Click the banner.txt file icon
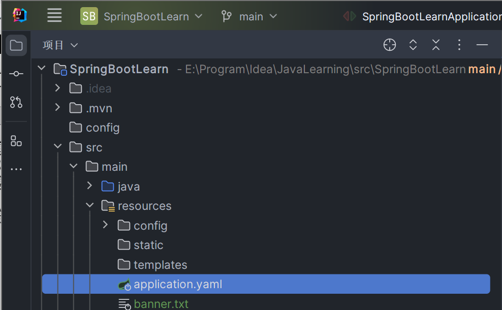Viewport: 502px width, 310px height. click(x=124, y=304)
